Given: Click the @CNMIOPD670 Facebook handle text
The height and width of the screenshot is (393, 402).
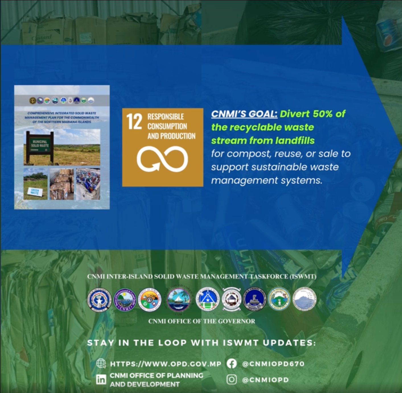Looking at the screenshot, I should coord(274,364).
